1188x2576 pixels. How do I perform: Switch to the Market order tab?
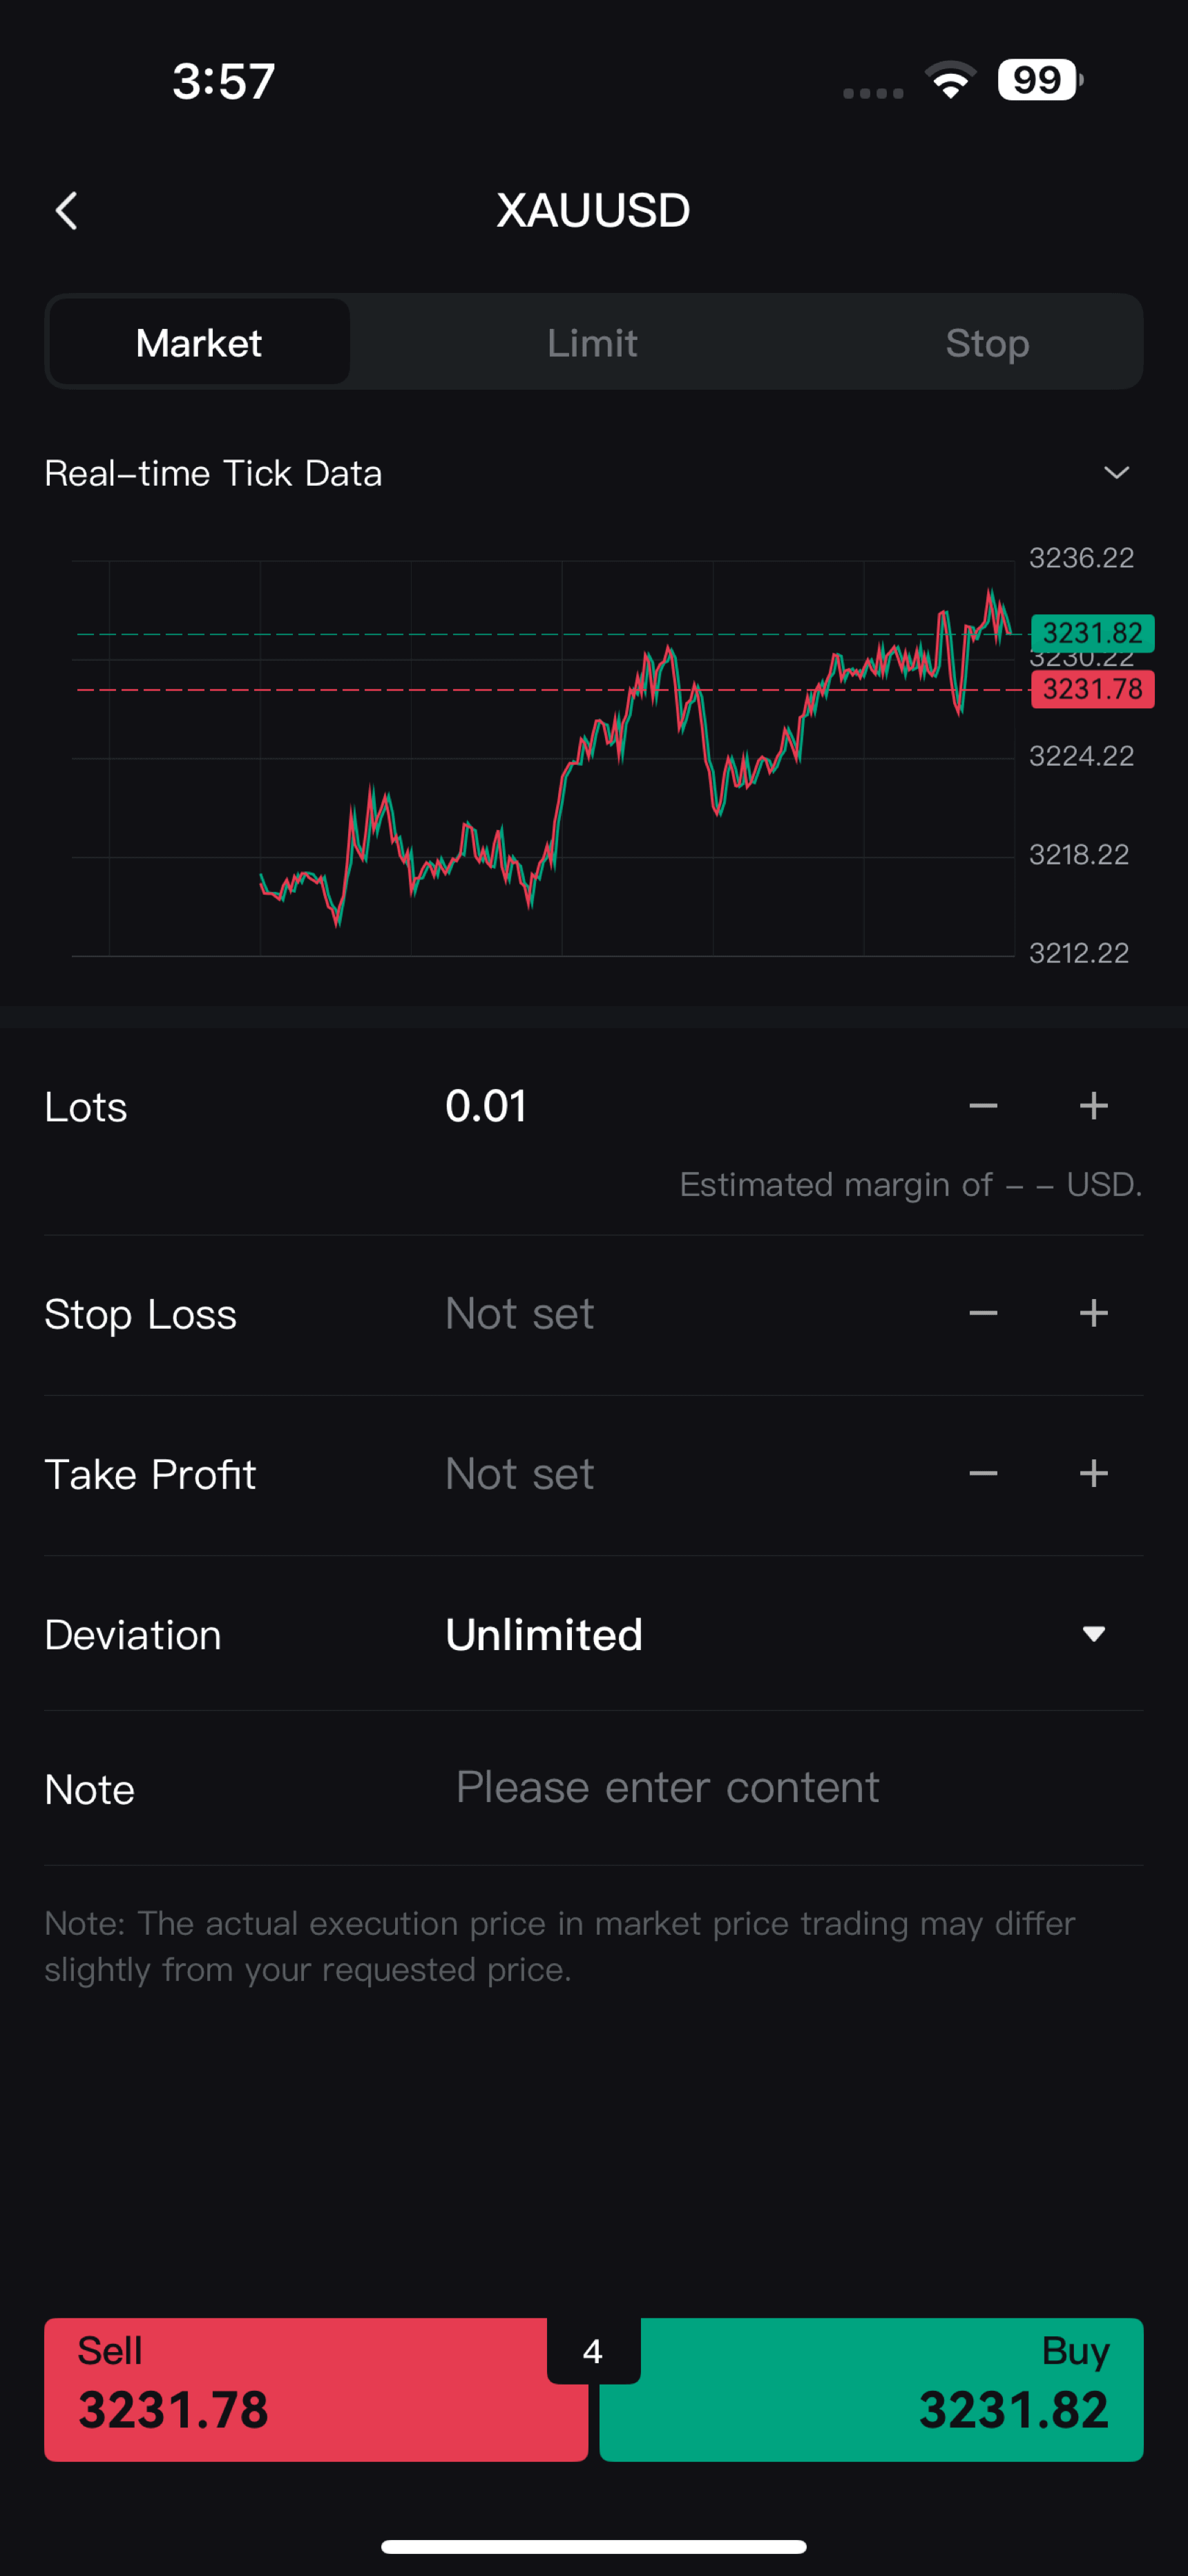tap(199, 343)
